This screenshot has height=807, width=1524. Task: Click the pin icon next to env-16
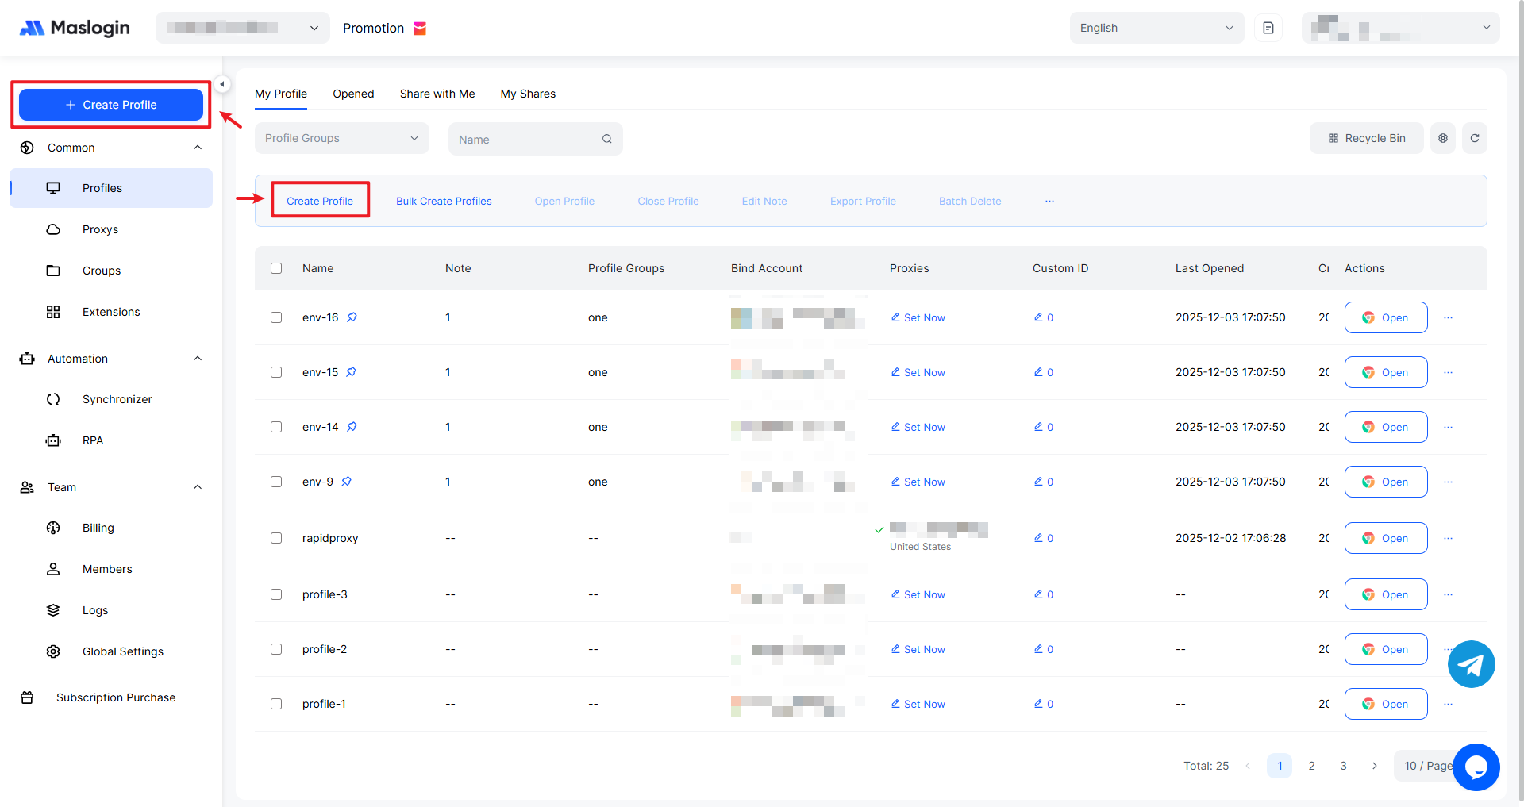pyautogui.click(x=352, y=317)
